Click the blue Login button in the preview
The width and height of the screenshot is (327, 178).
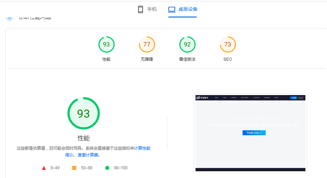coord(293,98)
